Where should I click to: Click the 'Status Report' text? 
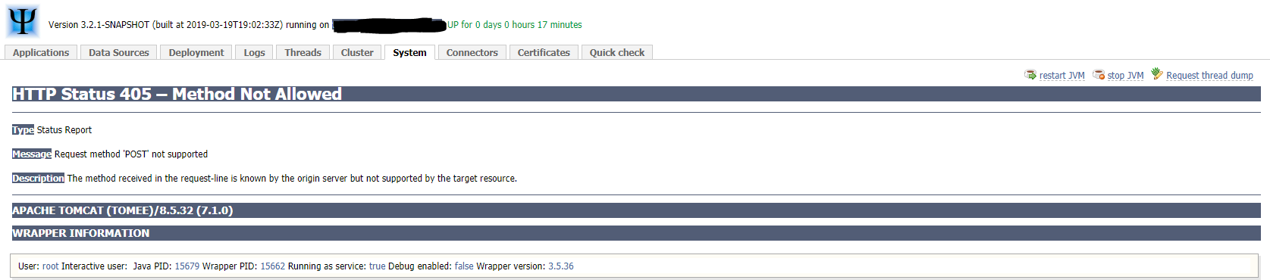64,130
